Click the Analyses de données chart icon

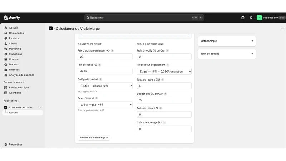pyautogui.click(x=6, y=75)
